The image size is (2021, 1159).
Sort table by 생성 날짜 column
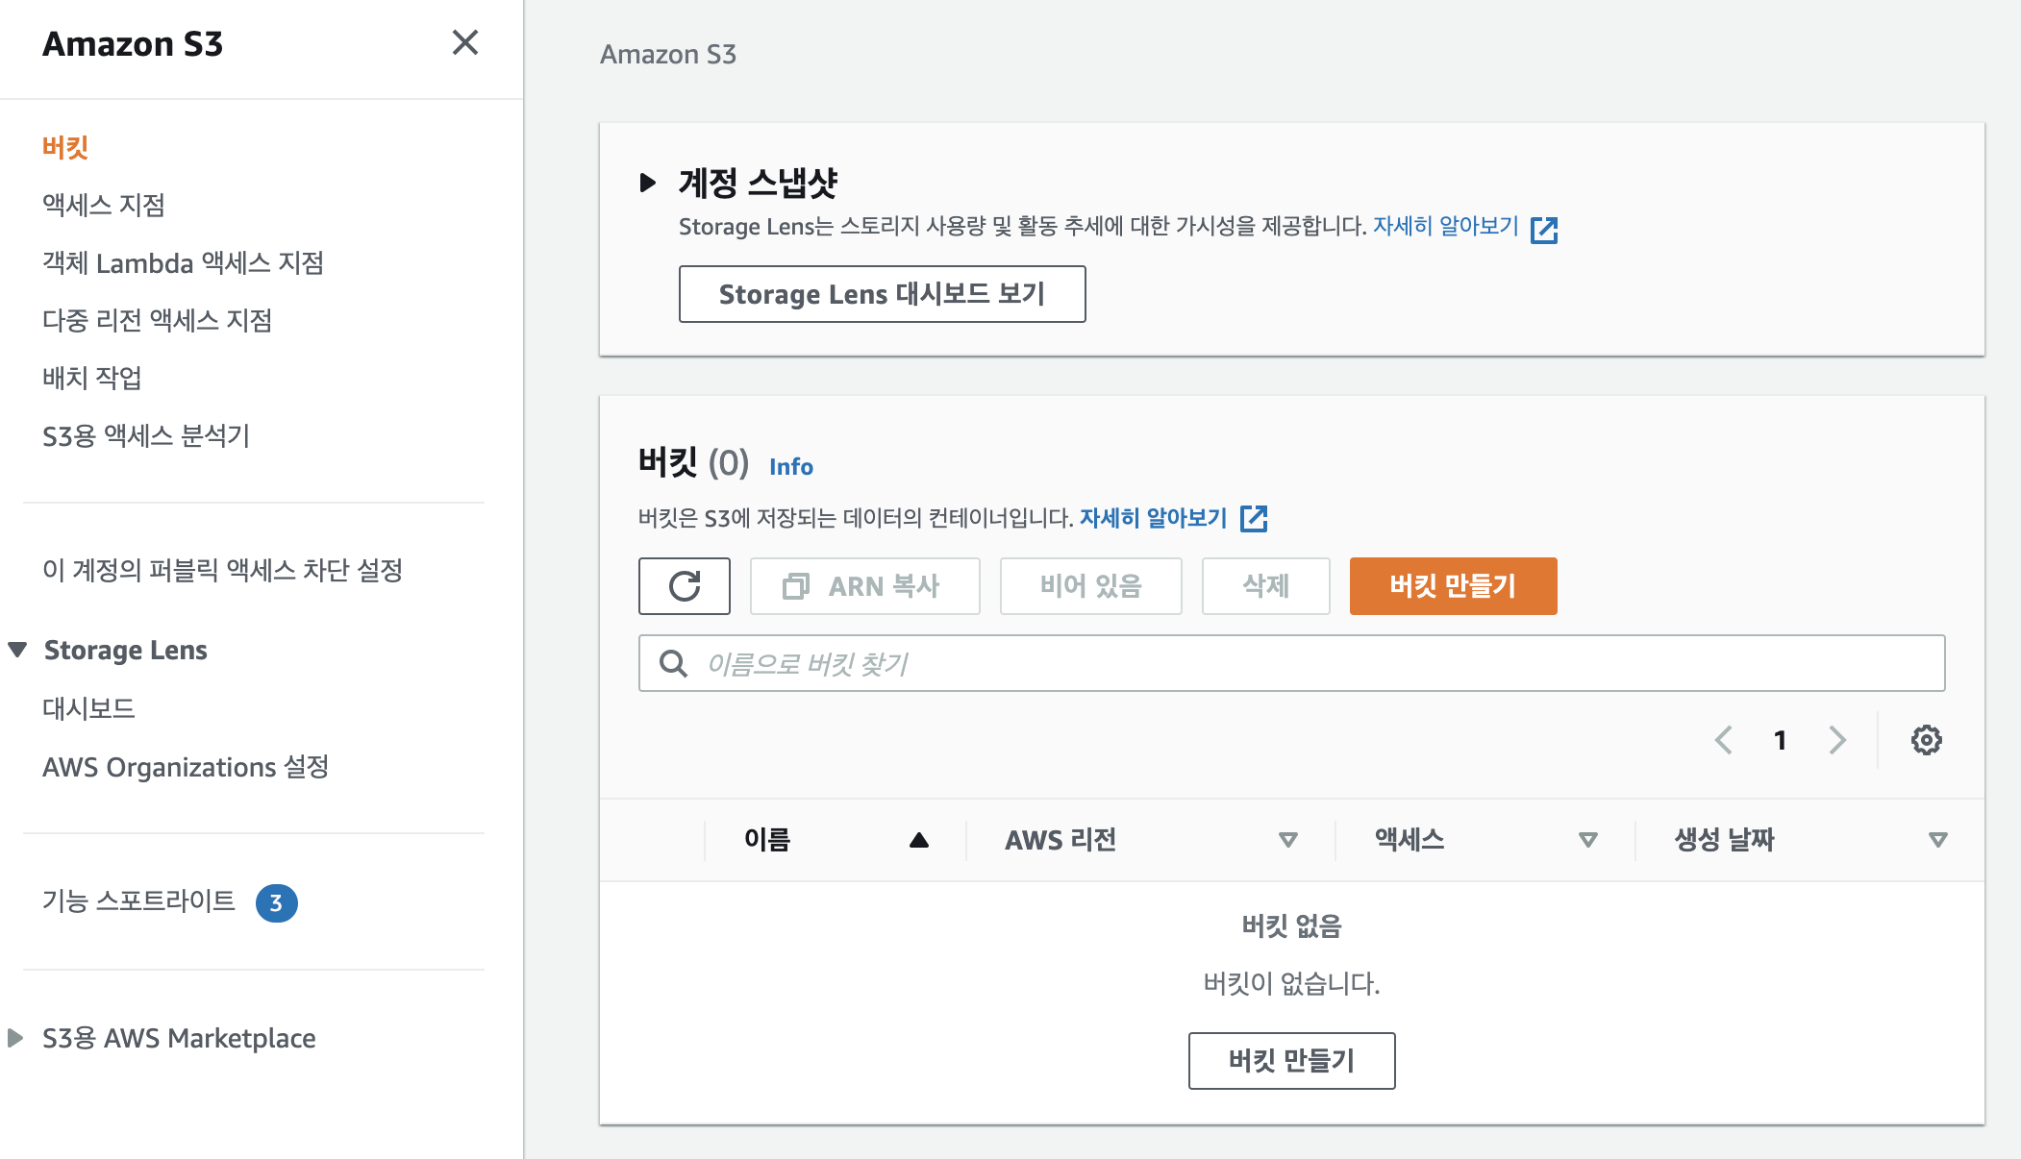tap(1937, 840)
